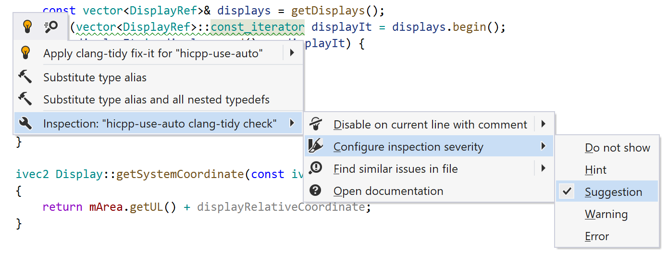Click the Configure inspection severity pen icon
The image size is (668, 256).
pos(315,146)
